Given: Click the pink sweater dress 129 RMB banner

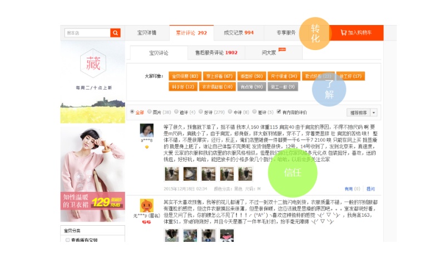Looking at the screenshot, I should tap(93, 174).
